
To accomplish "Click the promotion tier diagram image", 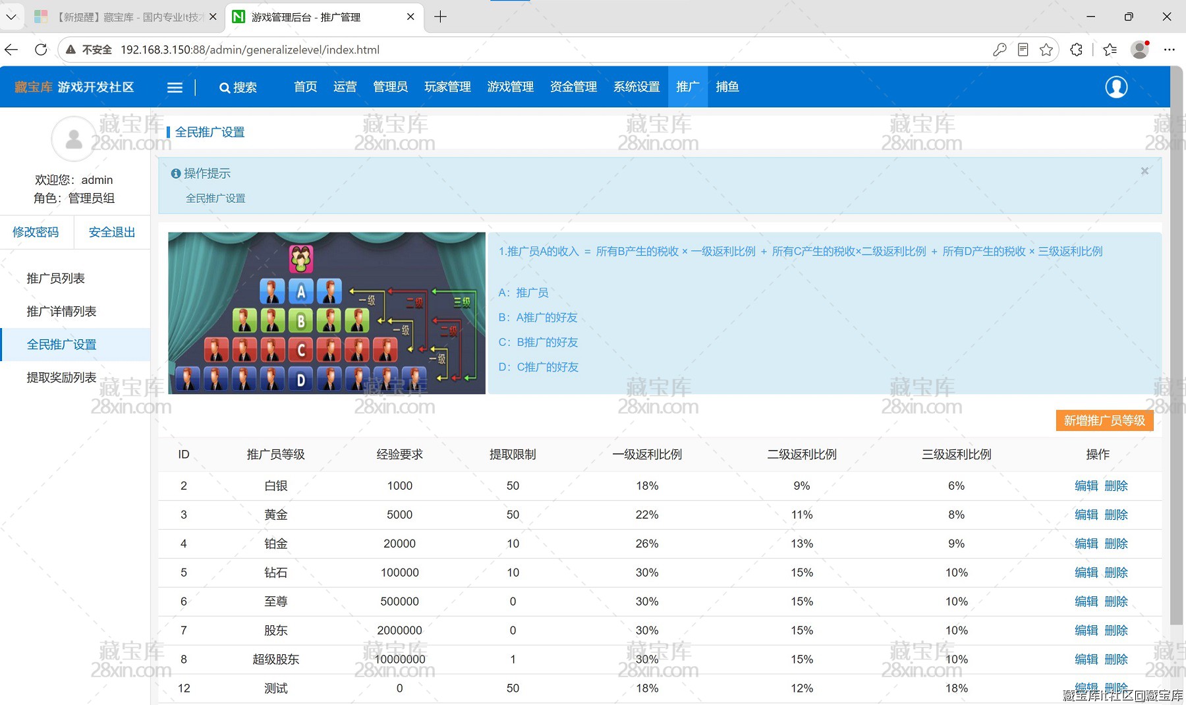I will point(327,313).
